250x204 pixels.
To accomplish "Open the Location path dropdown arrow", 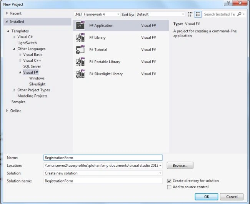I will click(x=160, y=166).
